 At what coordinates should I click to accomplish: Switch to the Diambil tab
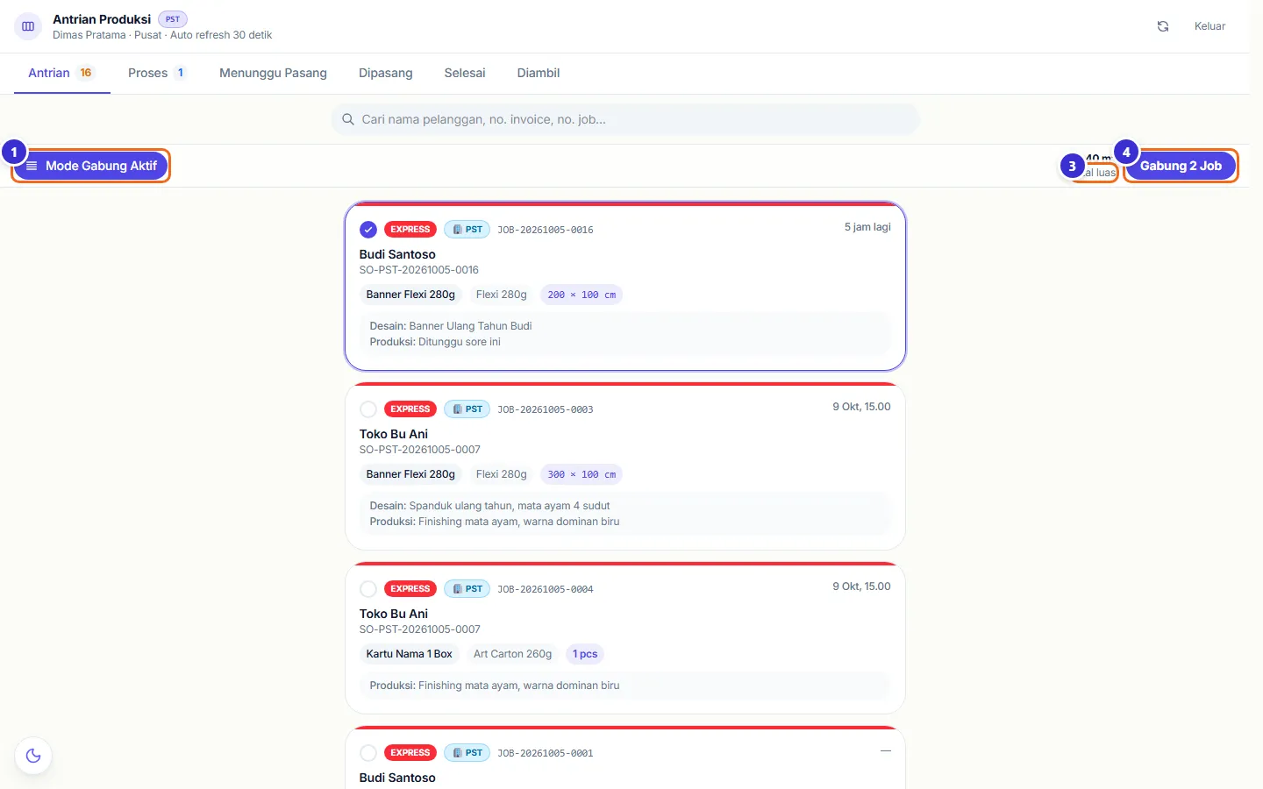(539, 73)
